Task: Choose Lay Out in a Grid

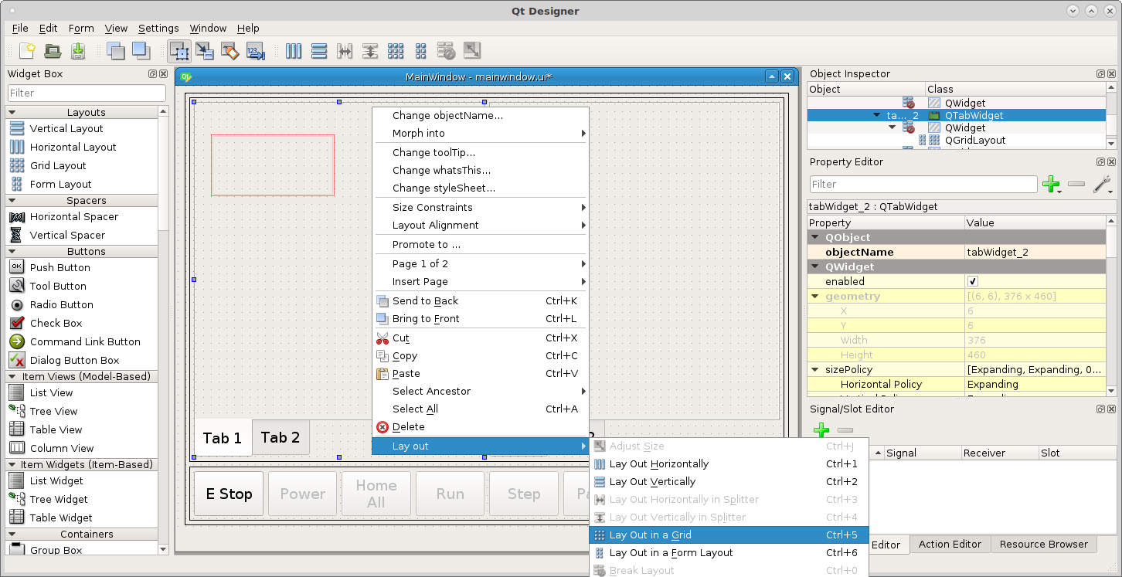Action: (729, 535)
